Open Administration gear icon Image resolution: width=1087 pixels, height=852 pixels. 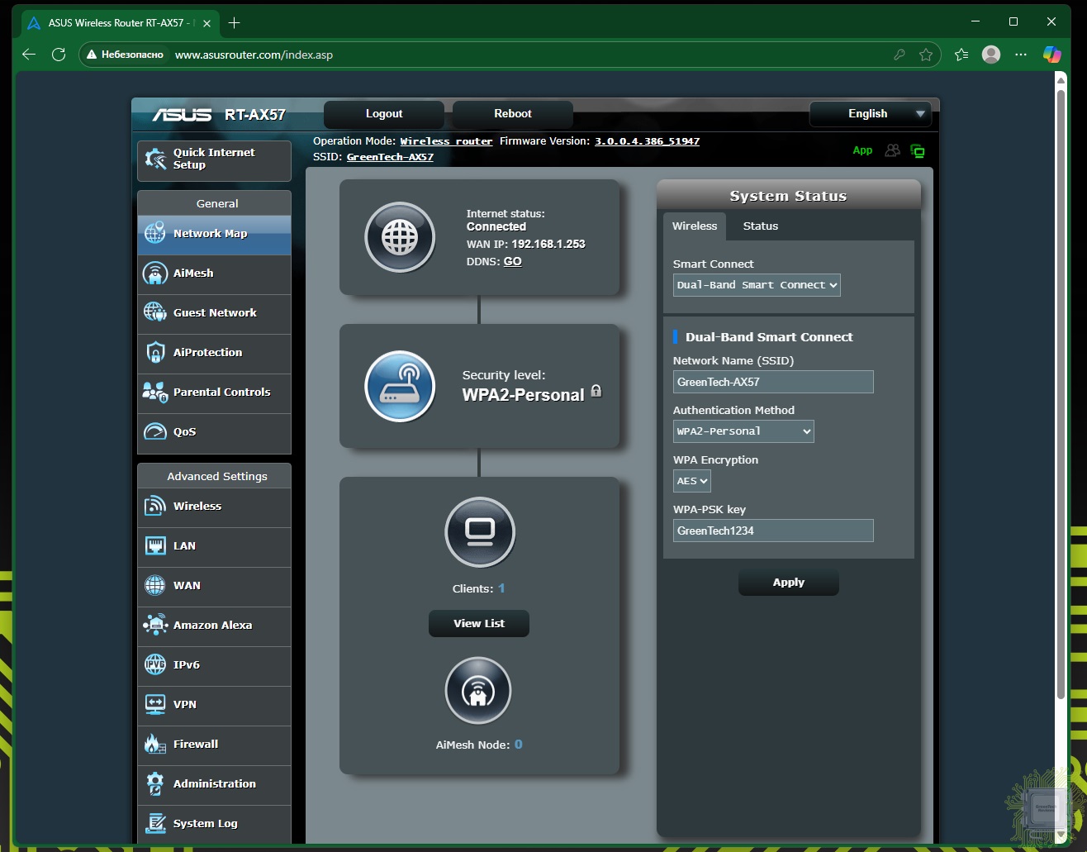(x=155, y=783)
